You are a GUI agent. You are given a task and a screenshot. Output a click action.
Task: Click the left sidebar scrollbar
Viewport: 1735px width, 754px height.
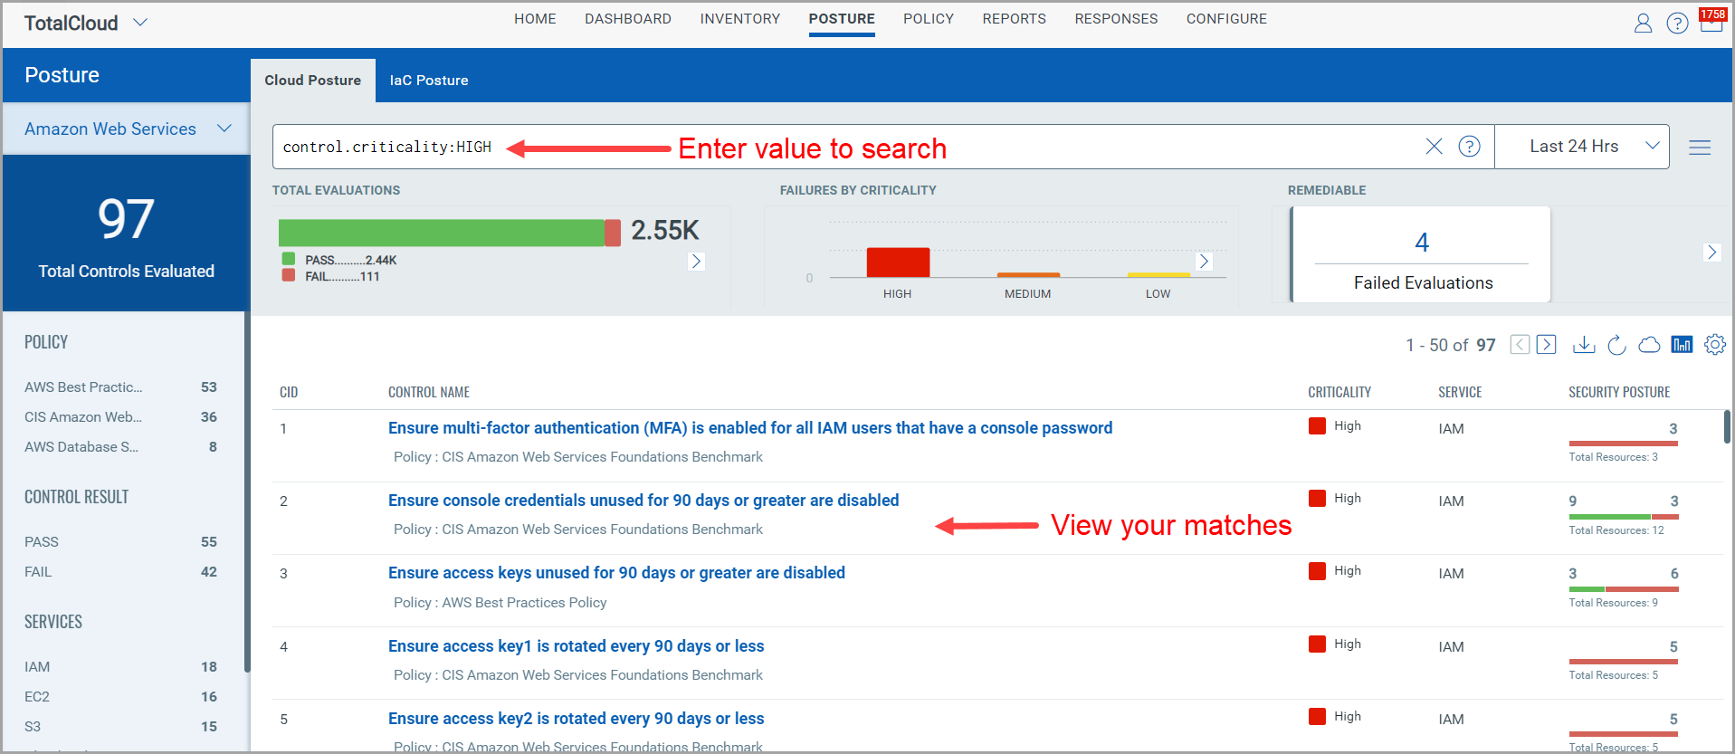click(x=246, y=492)
